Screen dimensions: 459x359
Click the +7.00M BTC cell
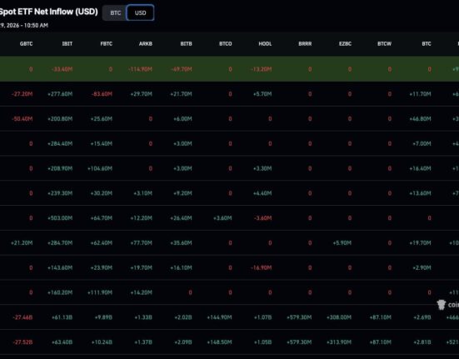point(422,143)
